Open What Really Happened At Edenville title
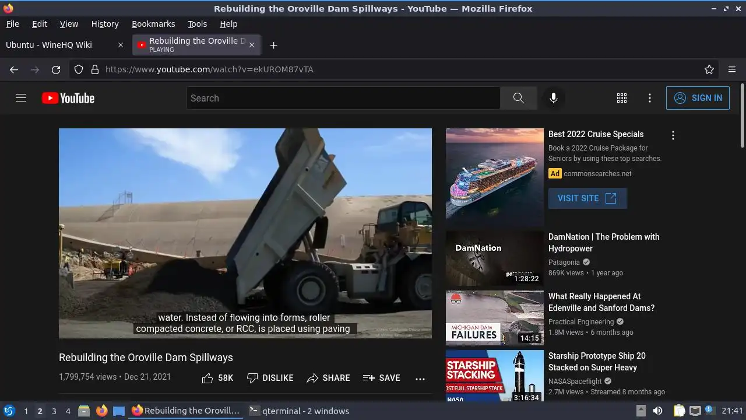 tap(601, 302)
